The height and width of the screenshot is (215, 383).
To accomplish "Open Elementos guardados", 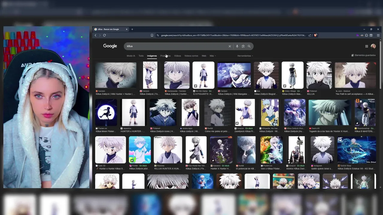I will (x=363, y=55).
